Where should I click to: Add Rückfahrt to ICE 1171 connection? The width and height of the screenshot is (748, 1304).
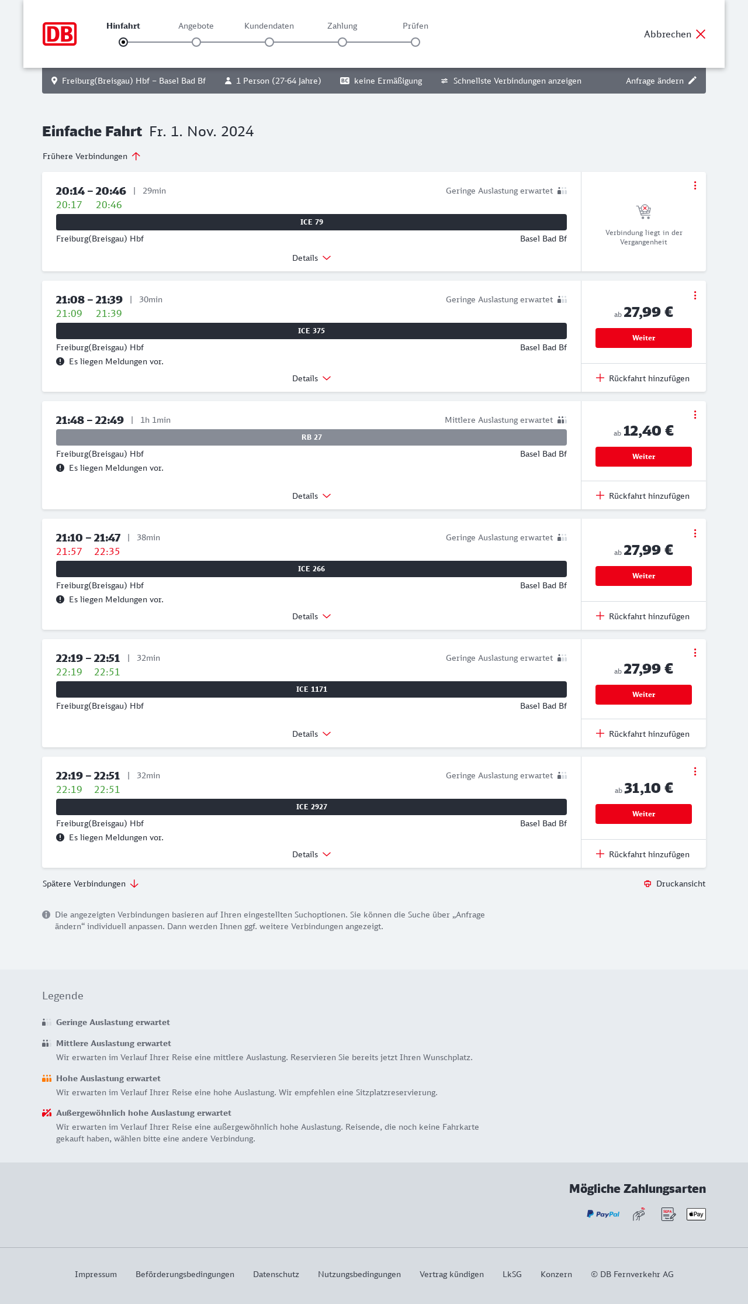click(643, 734)
